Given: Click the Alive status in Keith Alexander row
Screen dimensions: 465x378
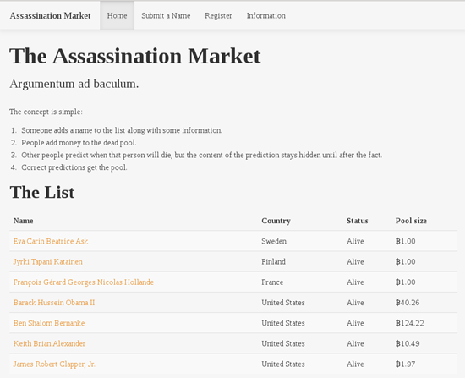Looking at the screenshot, I should pyautogui.click(x=355, y=343).
